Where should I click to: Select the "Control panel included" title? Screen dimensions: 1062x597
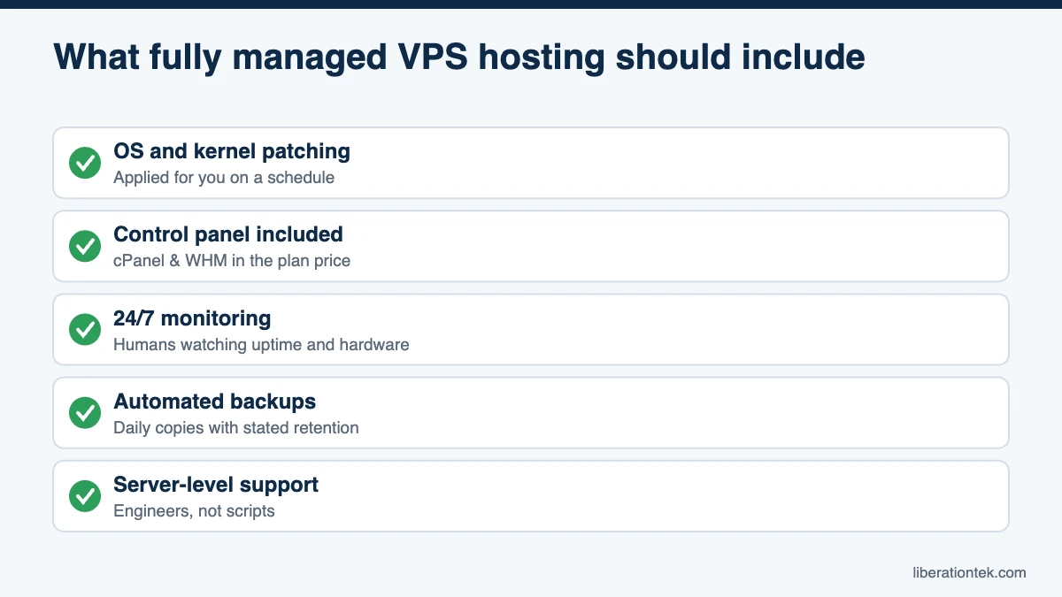(228, 234)
